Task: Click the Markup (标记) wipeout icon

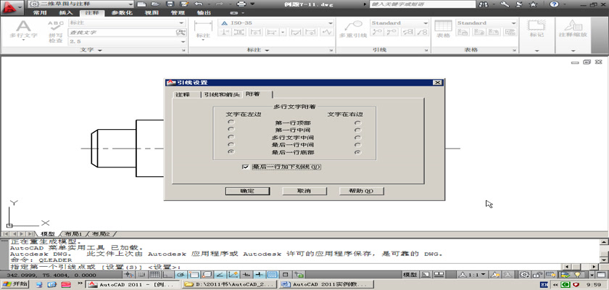Action: 536,29
